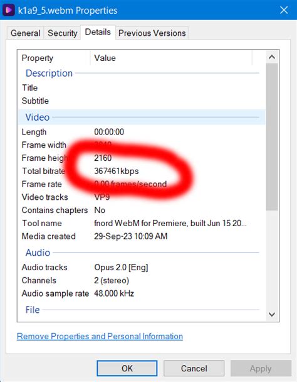Image resolution: width=297 pixels, height=382 pixels.
Task: Select the Details tab
Action: (98, 32)
